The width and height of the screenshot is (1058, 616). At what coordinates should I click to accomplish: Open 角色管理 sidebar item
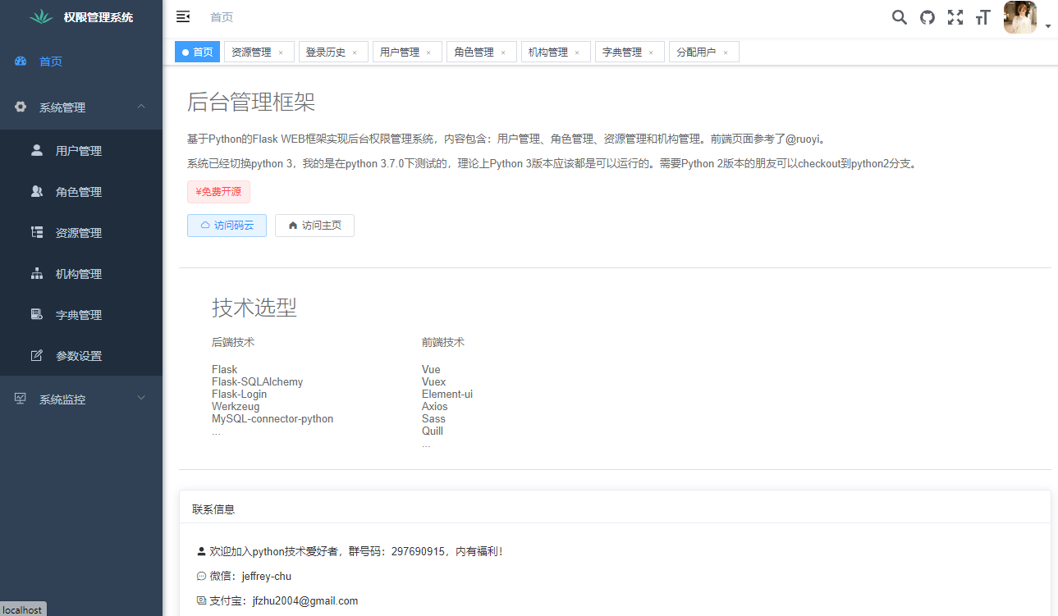click(x=81, y=192)
